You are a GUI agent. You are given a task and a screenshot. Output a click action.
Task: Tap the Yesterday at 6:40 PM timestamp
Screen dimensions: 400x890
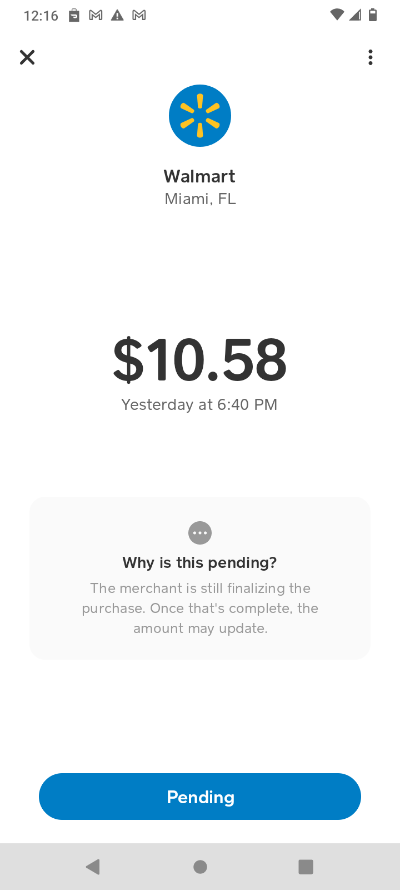point(199,404)
